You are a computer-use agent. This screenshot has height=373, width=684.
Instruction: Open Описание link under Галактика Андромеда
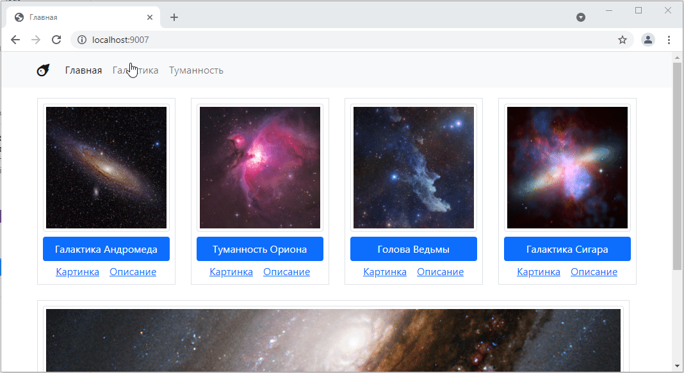(133, 272)
